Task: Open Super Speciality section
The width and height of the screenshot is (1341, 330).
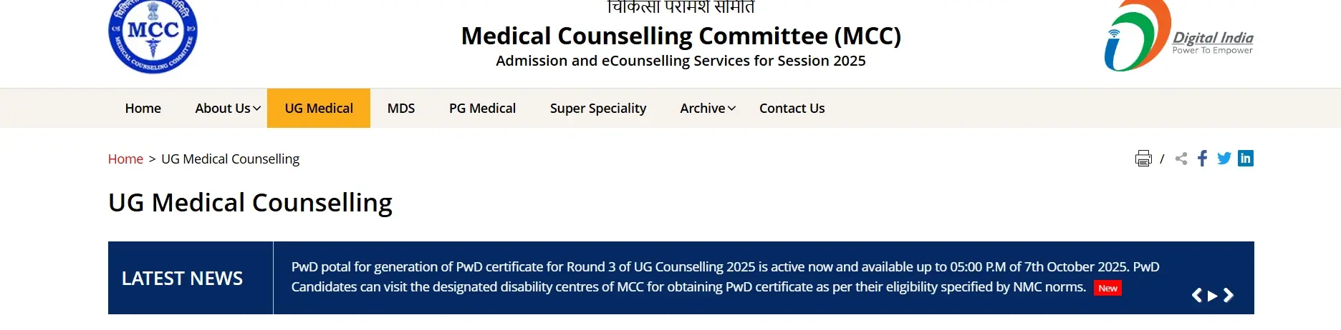Action: (x=598, y=109)
